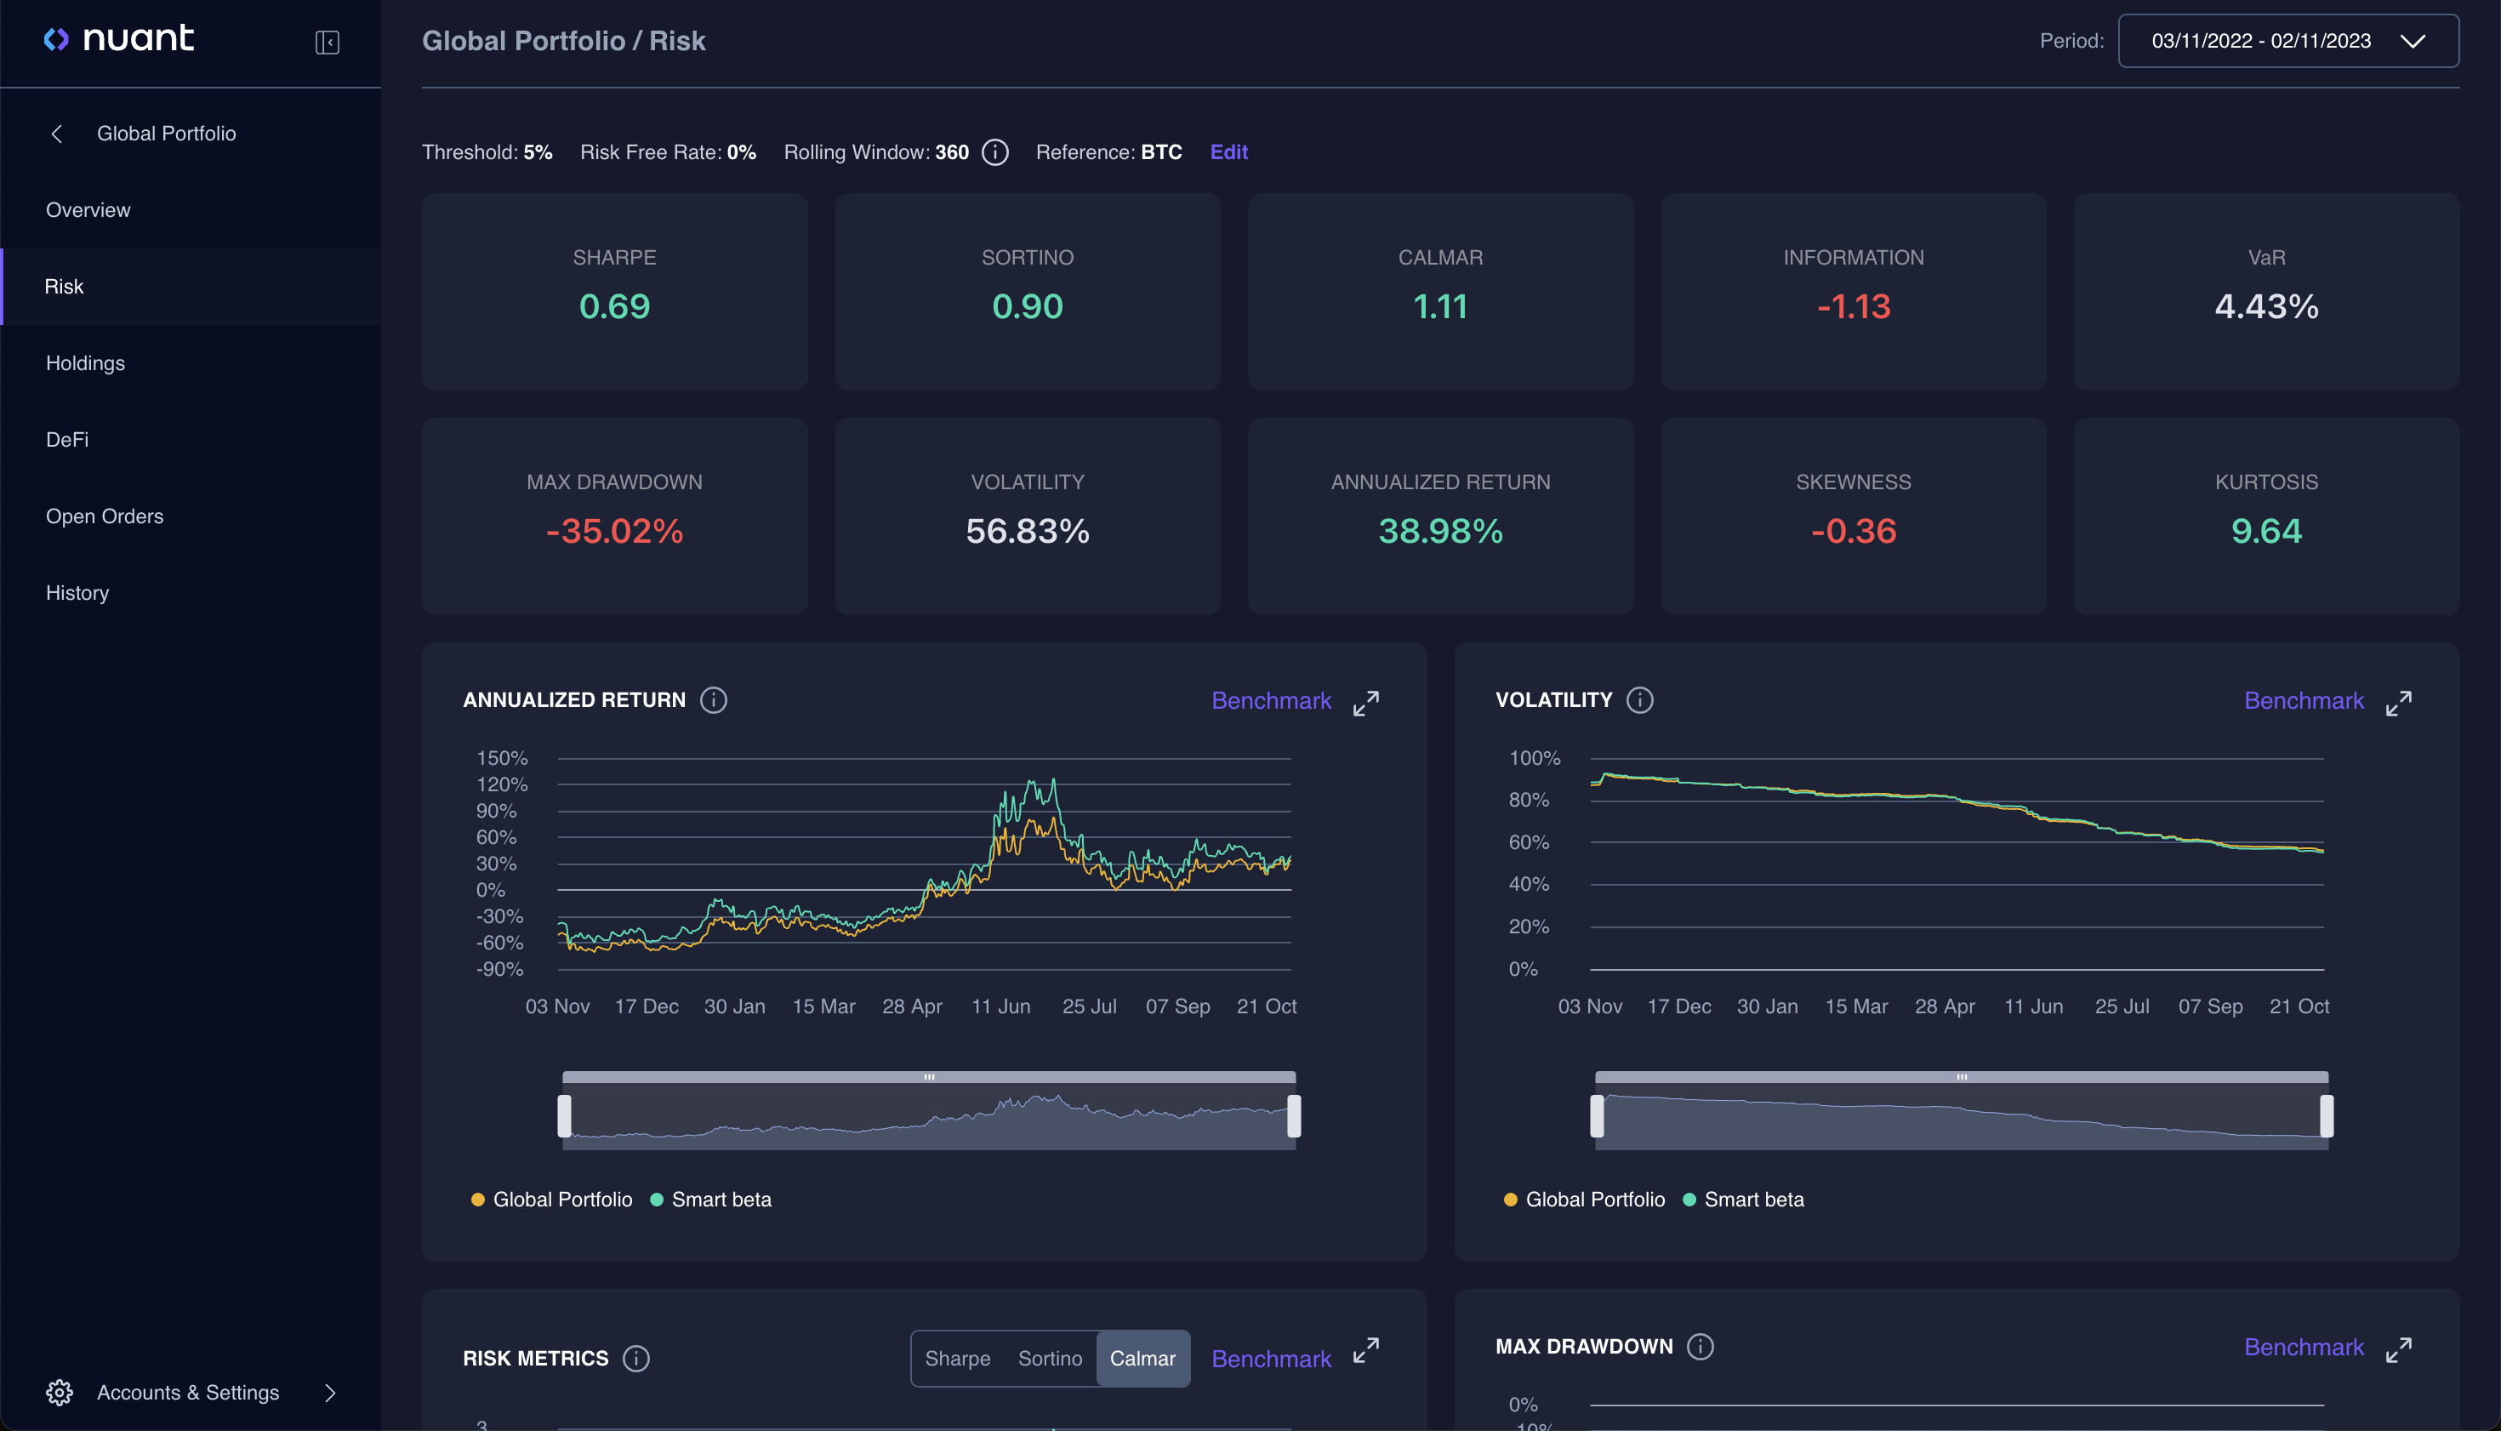Viewport: 2501px width, 1431px height.
Task: Open the Rolling Window info tooltip icon
Action: (x=995, y=152)
